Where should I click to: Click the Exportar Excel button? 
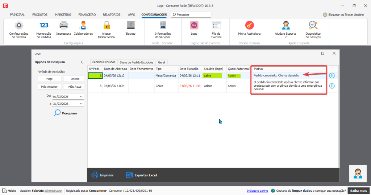tap(142, 175)
